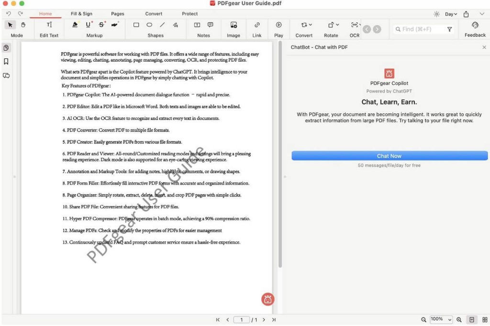Choose the highlighter markup tool

point(75,25)
